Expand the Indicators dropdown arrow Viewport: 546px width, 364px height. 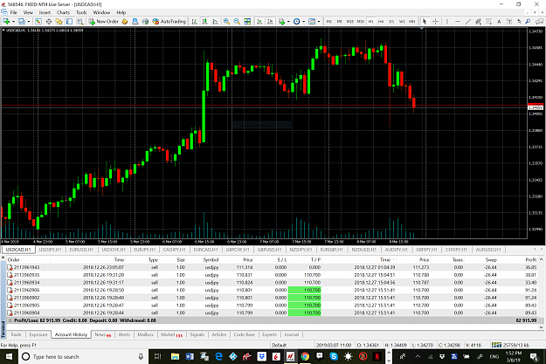click(288, 22)
